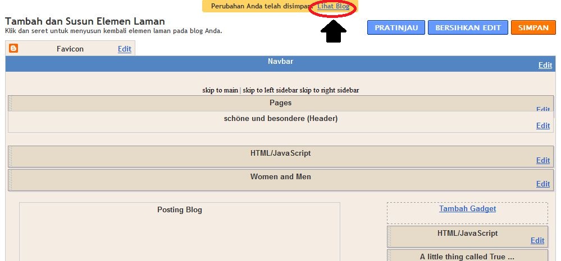The image size is (561, 261).
Task: Save layout with SIMPAN button
Action: [533, 27]
